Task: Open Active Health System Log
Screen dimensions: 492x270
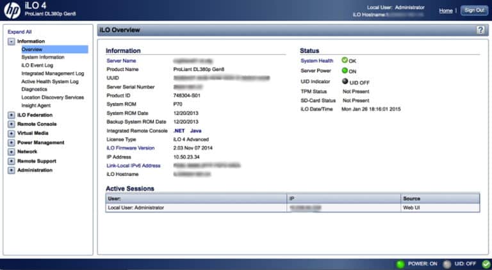Action: click(50, 81)
